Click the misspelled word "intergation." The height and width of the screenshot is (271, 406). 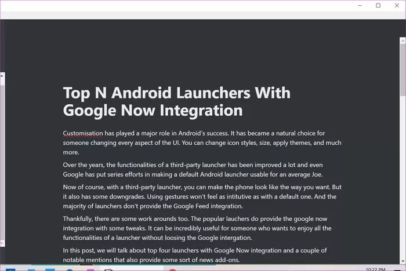tap(235, 237)
